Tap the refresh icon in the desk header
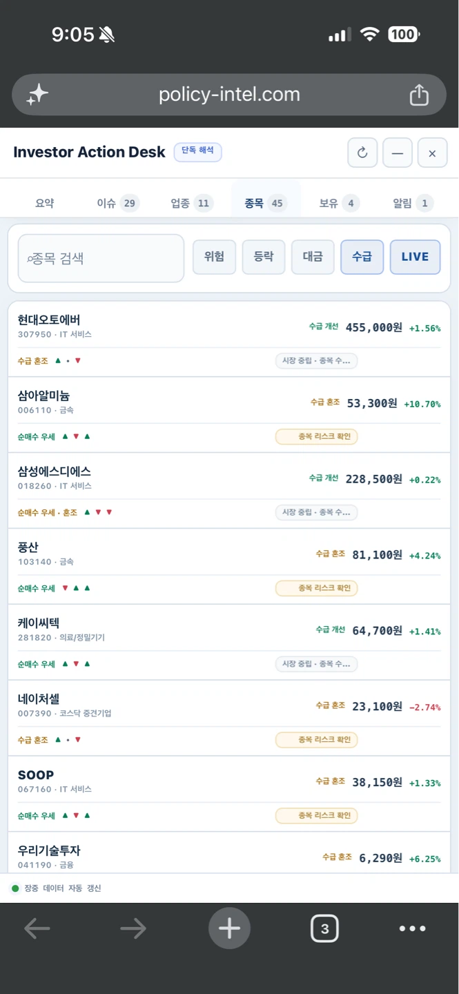This screenshot has width=459, height=994. [362, 153]
